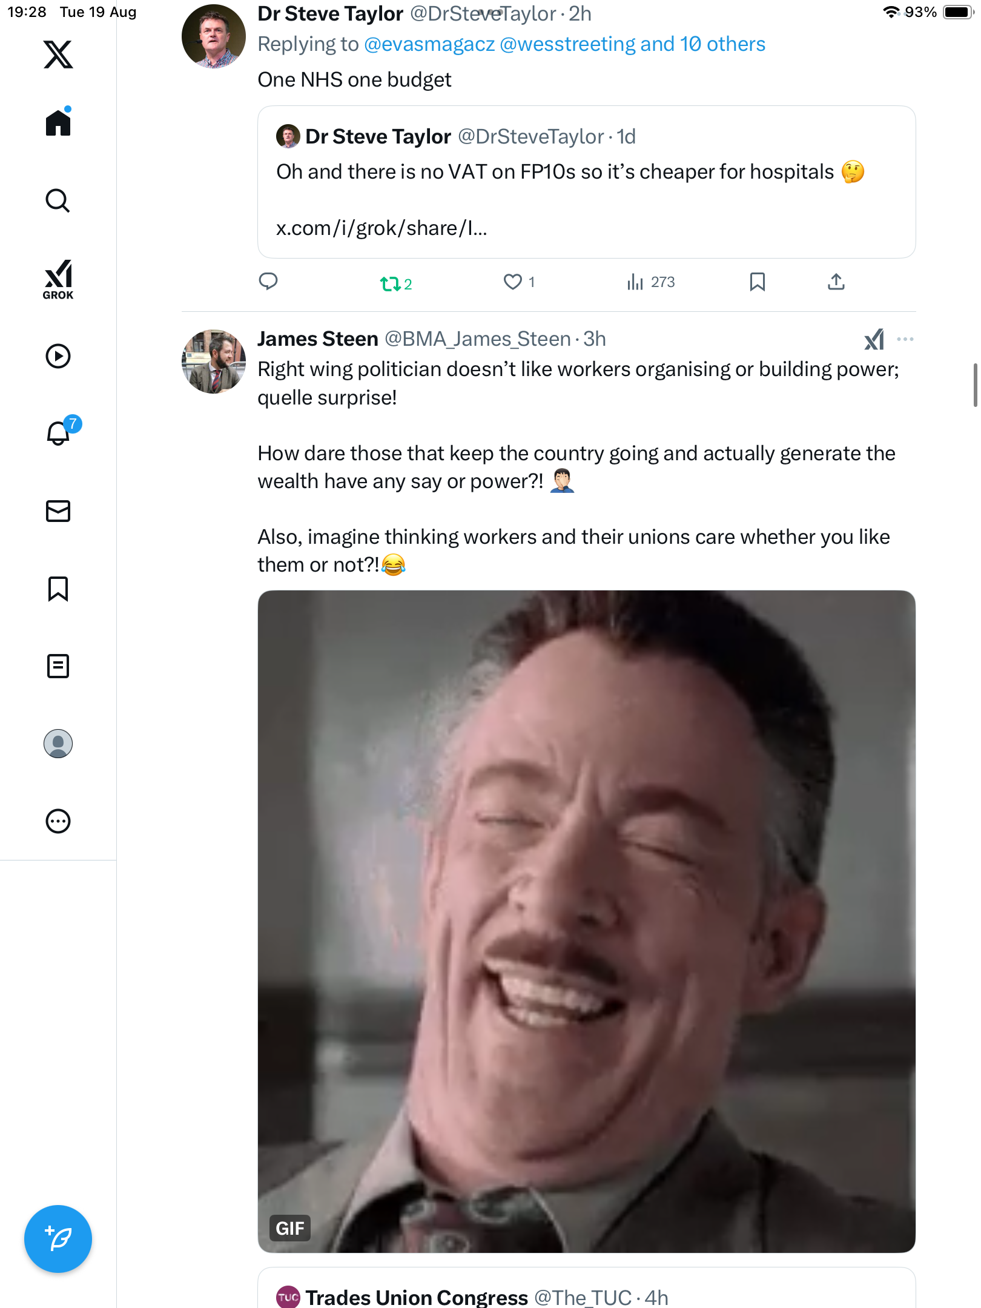Open Messages envelope icon
The image size is (981, 1308).
[x=58, y=511]
